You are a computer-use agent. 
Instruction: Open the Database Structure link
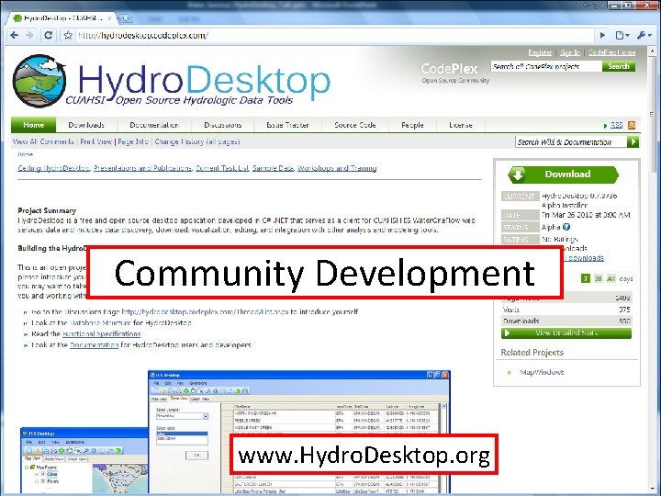[100, 322]
